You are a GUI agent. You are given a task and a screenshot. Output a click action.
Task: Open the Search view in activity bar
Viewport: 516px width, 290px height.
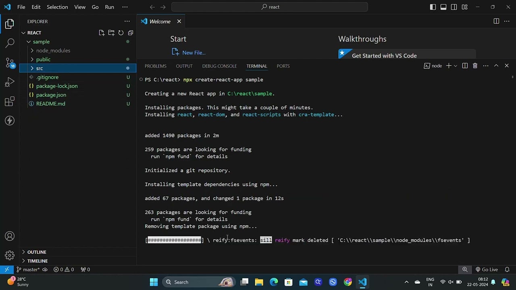coord(10,43)
